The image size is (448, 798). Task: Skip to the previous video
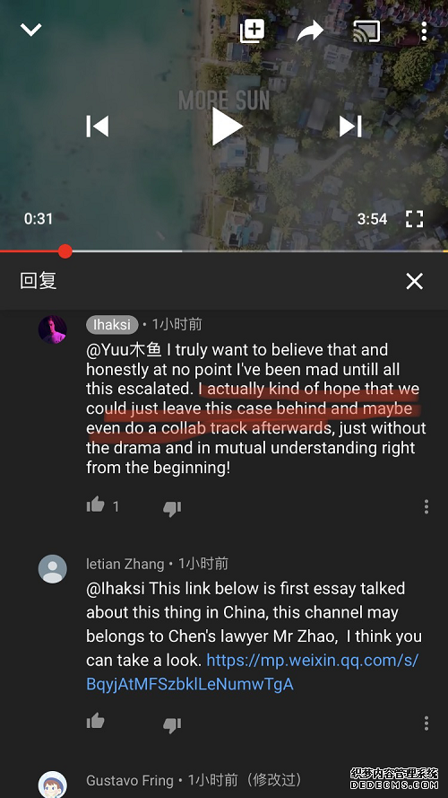98,126
